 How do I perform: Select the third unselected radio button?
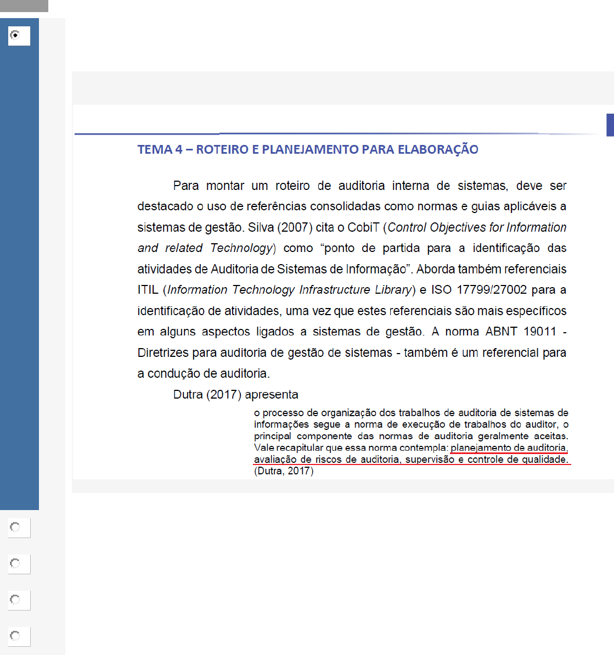click(15, 600)
